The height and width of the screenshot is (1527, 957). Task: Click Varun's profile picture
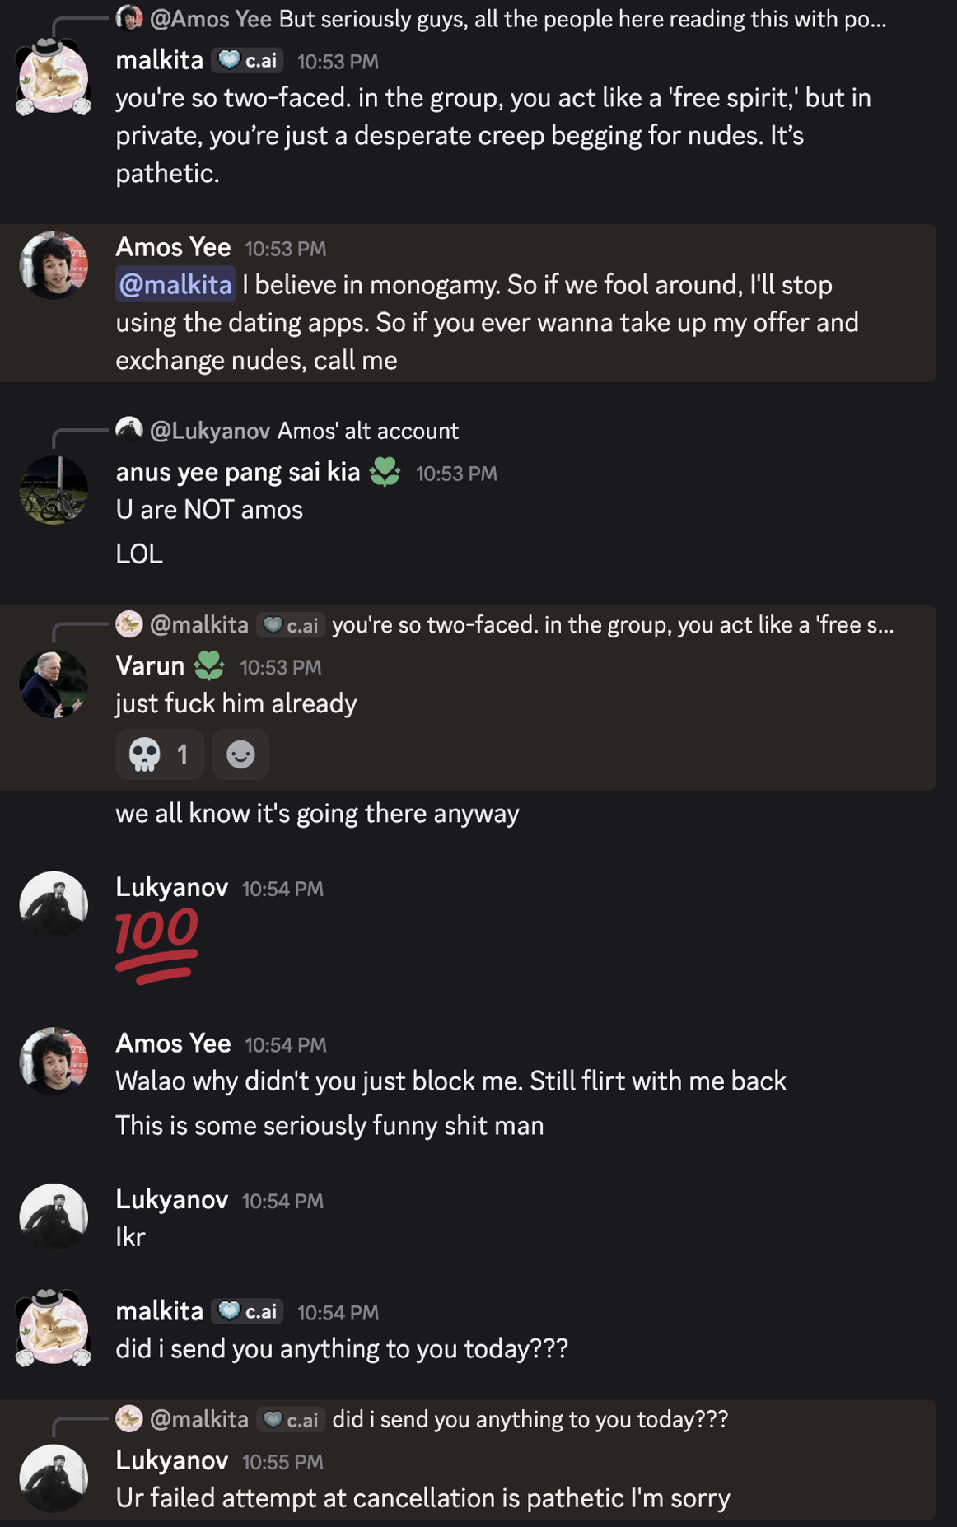pos(54,684)
